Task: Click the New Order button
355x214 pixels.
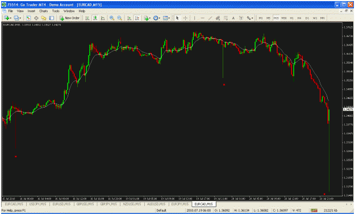Action: click(69, 18)
